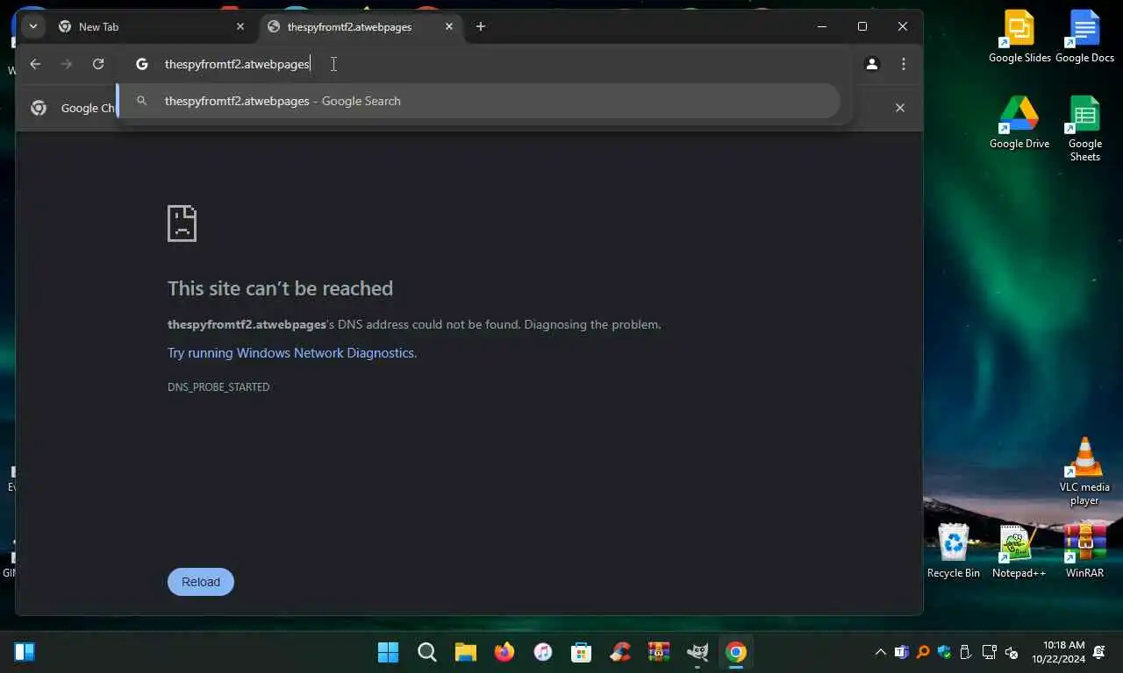
Task: Click the DNS_PROBE_STARTED error code
Action: tap(218, 387)
